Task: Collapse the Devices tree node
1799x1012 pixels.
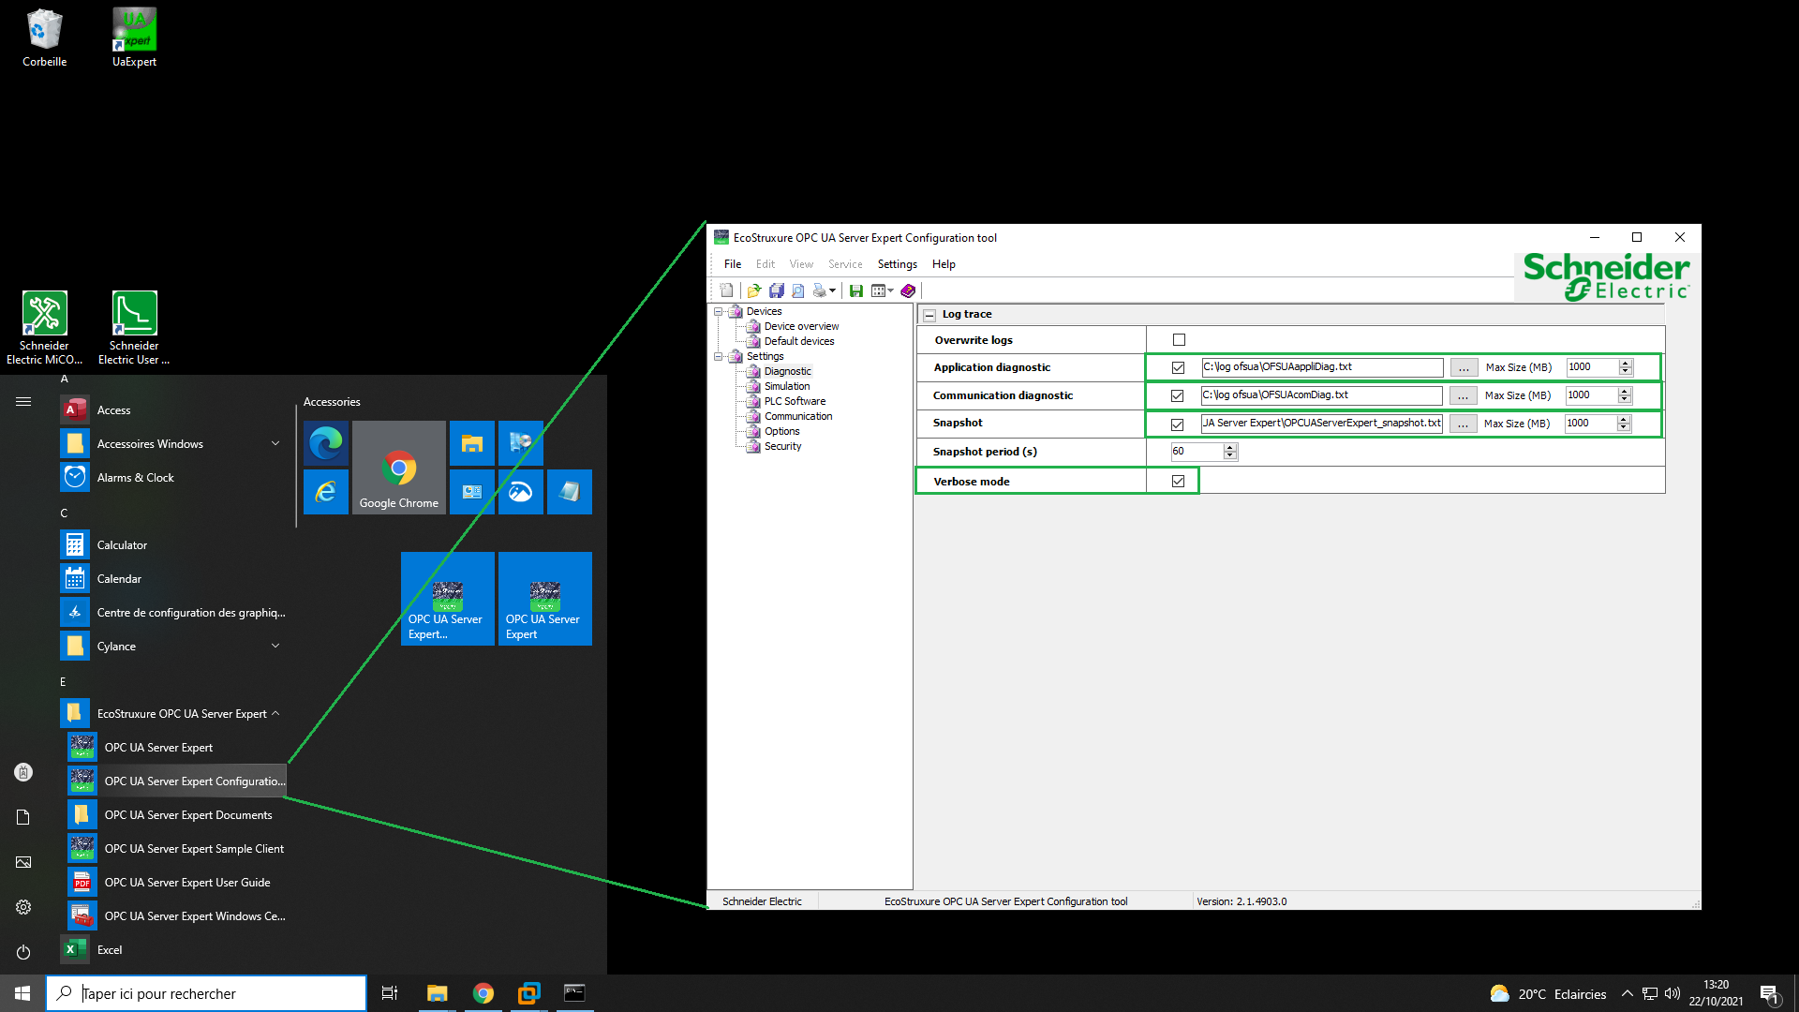Action: point(719,311)
